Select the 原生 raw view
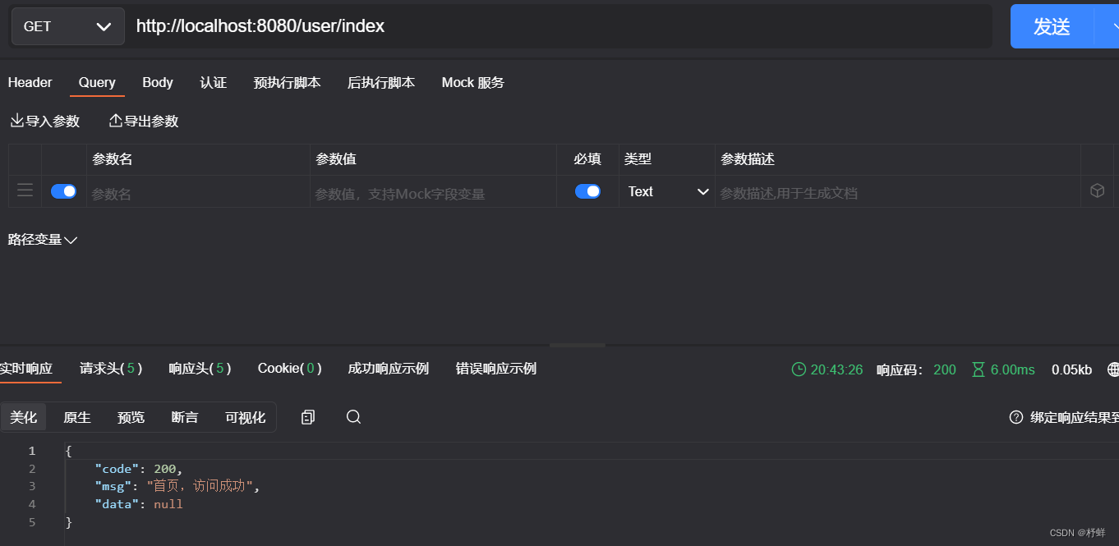1119x546 pixels. click(77, 417)
